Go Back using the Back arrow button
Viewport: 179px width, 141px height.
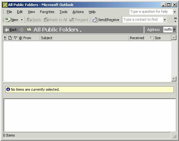pyautogui.click(x=11, y=30)
